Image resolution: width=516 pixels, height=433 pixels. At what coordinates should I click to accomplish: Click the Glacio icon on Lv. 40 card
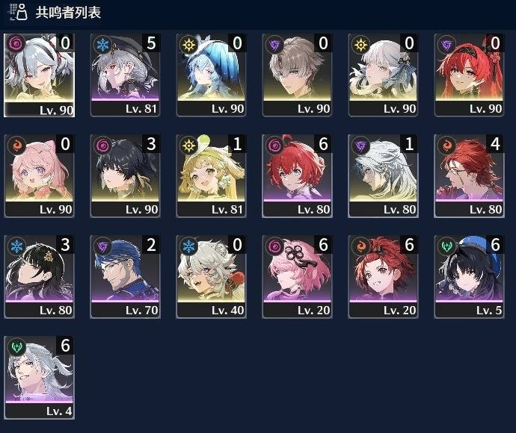point(188,246)
